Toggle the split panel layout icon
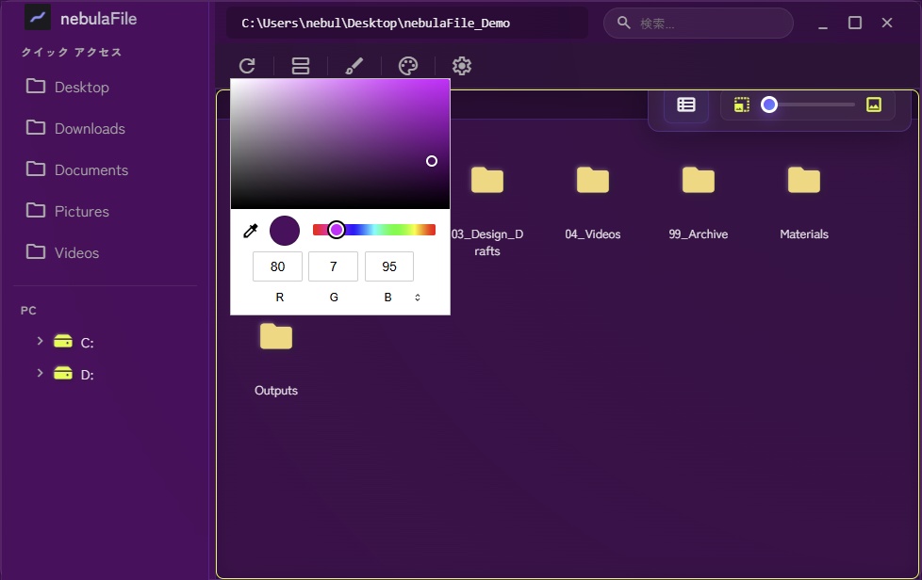Viewport: 922px width, 580px height. click(x=301, y=66)
